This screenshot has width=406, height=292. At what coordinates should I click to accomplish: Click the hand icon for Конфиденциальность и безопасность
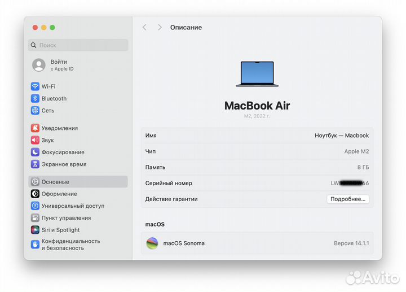(35, 245)
